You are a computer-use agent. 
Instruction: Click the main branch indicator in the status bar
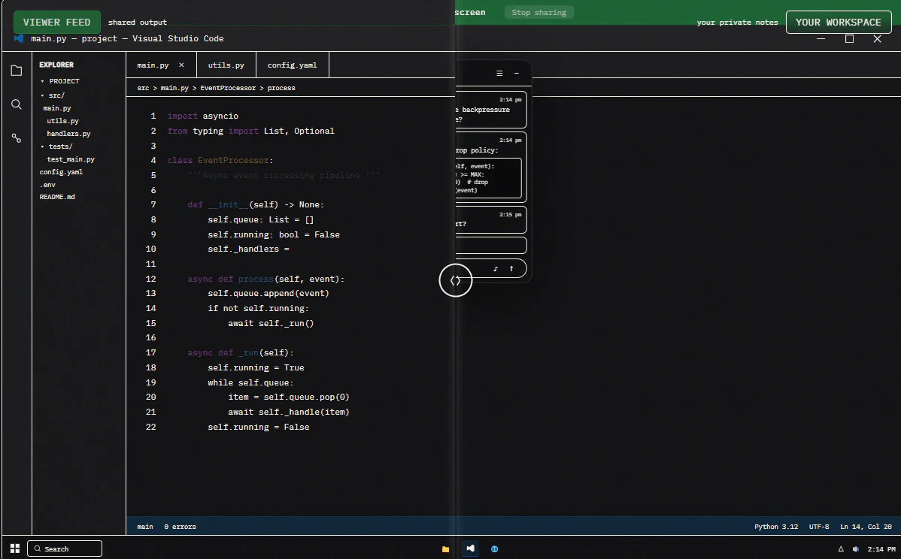pos(144,526)
